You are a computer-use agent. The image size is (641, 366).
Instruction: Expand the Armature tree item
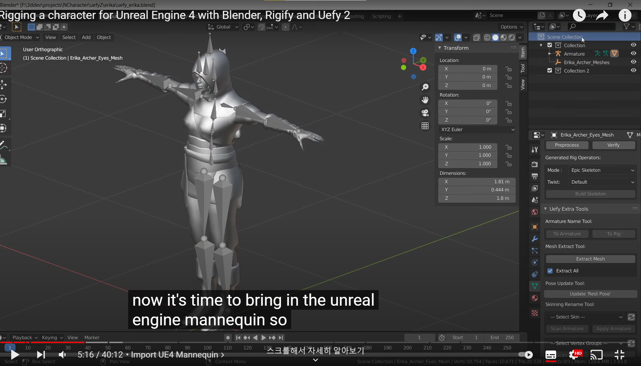(x=549, y=54)
